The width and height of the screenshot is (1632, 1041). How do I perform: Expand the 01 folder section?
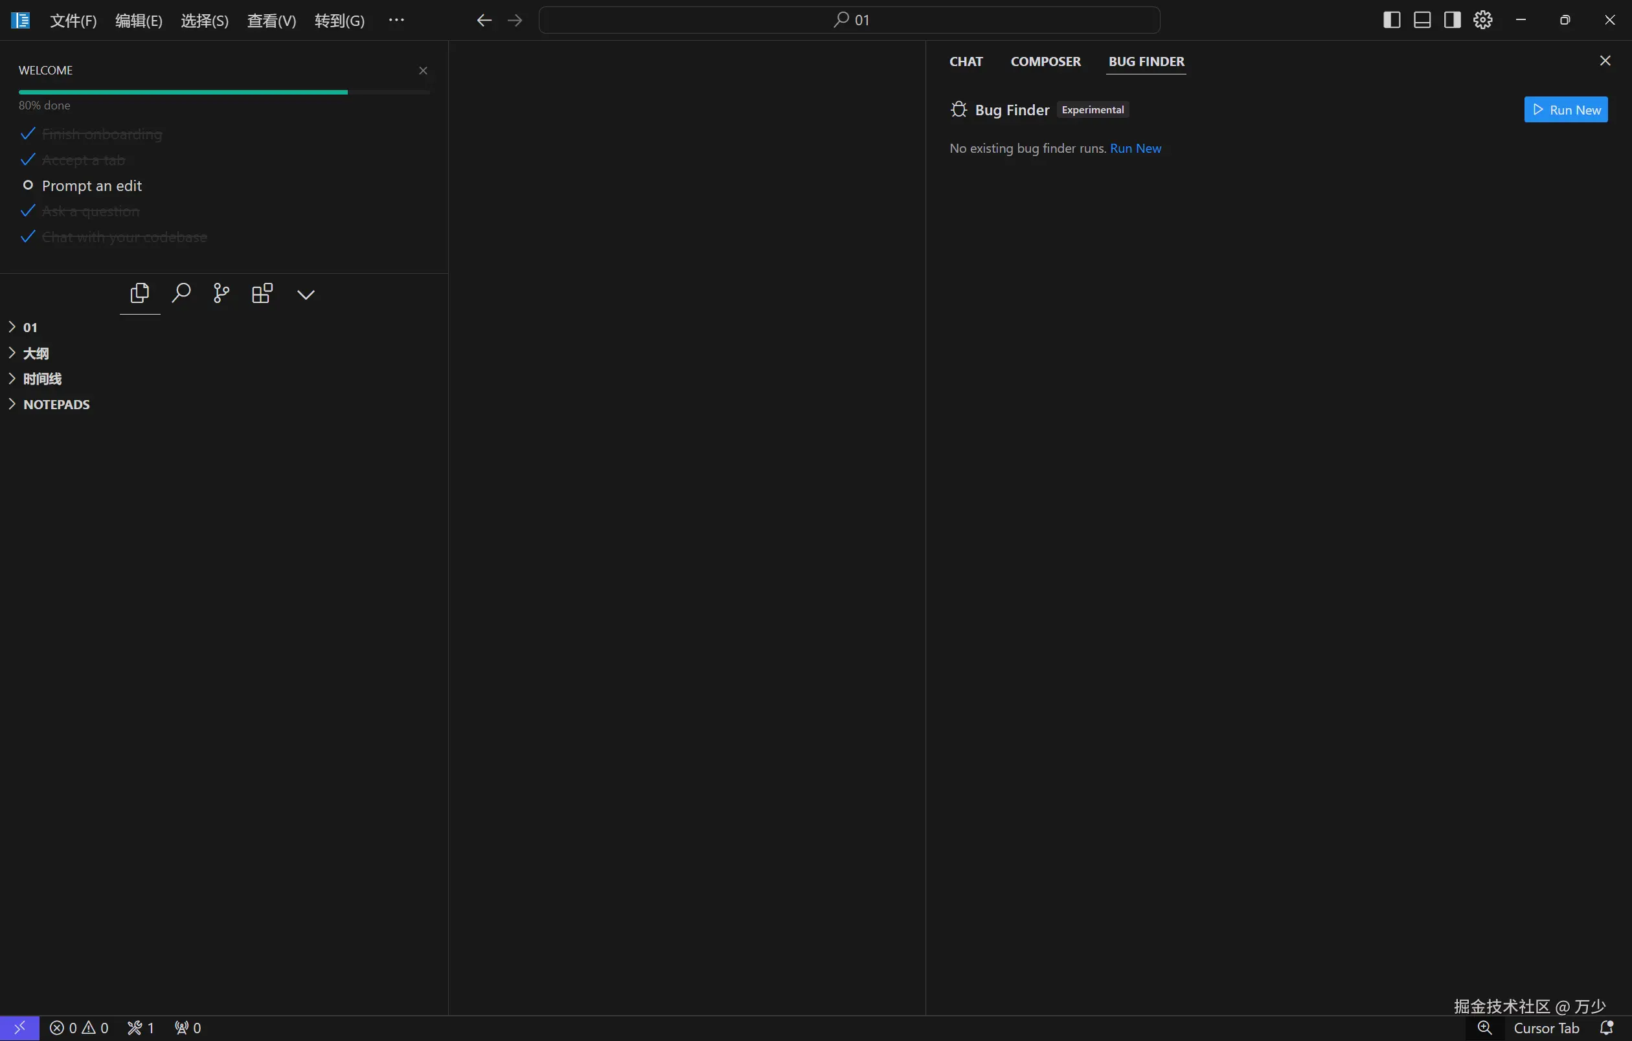30,327
